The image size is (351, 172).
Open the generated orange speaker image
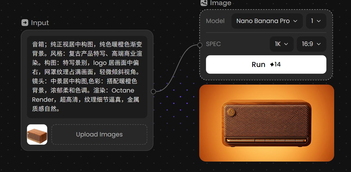tap(267, 123)
